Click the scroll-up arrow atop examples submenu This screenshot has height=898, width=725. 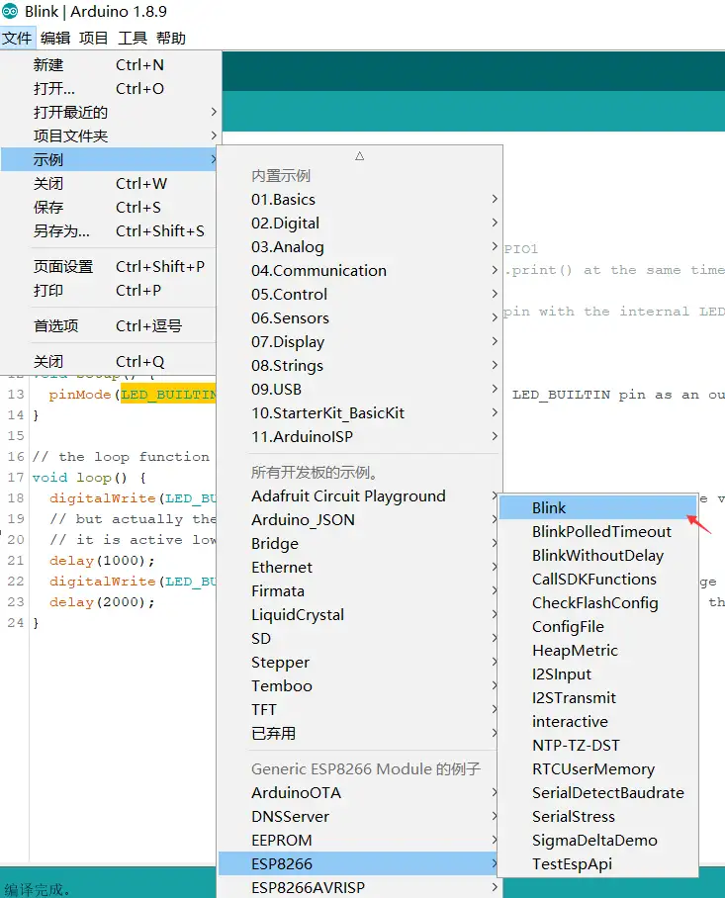[360, 156]
